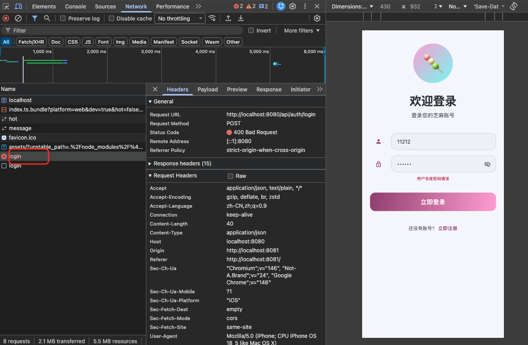Open the Console panel tab

pos(75,6)
